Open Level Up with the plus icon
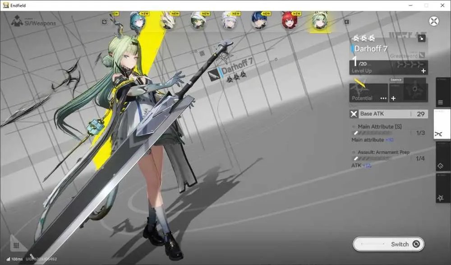Image resolution: width=451 pixels, height=265 pixels. coord(423,71)
